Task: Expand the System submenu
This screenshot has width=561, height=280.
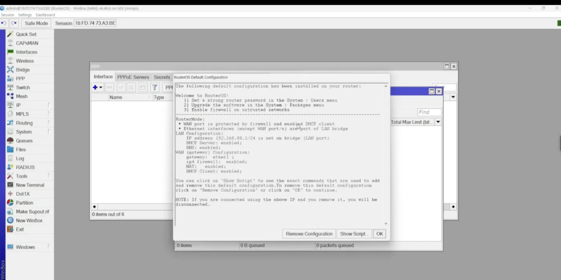Action: (49, 132)
